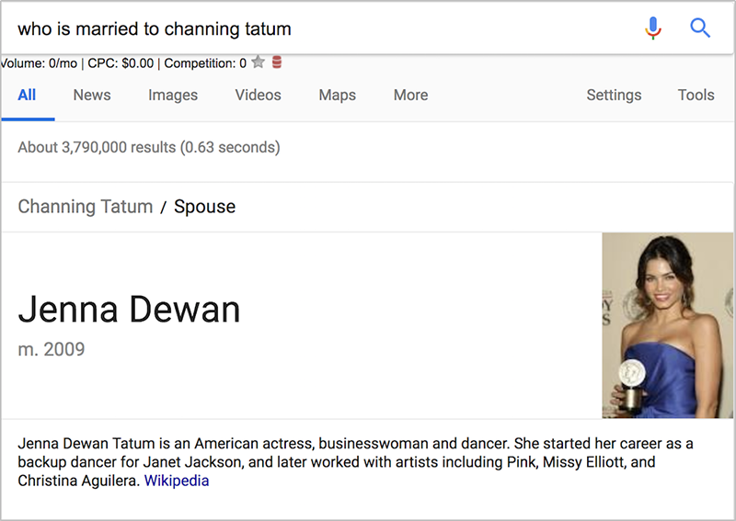The width and height of the screenshot is (736, 521).
Task: Click the m. 2009 marriage date text
Action: [x=52, y=349]
